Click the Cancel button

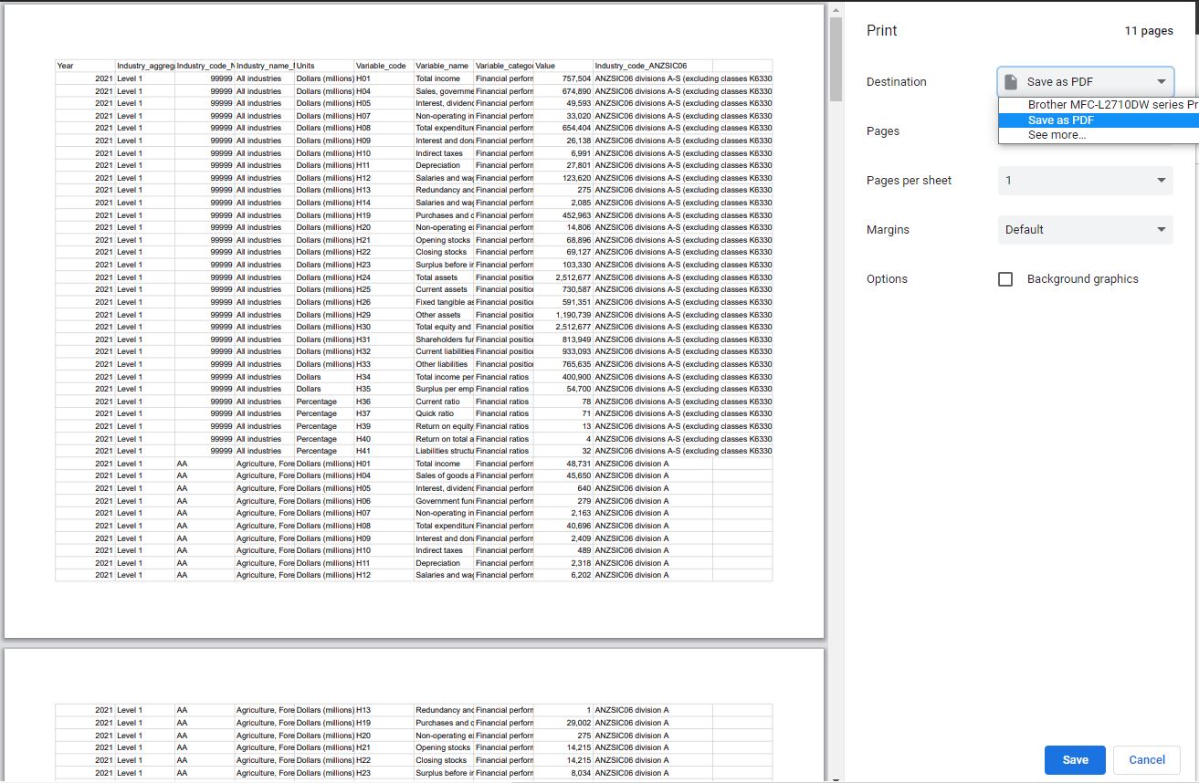pos(1146,759)
